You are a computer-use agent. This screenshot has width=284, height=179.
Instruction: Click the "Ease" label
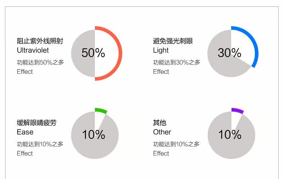click(x=25, y=132)
